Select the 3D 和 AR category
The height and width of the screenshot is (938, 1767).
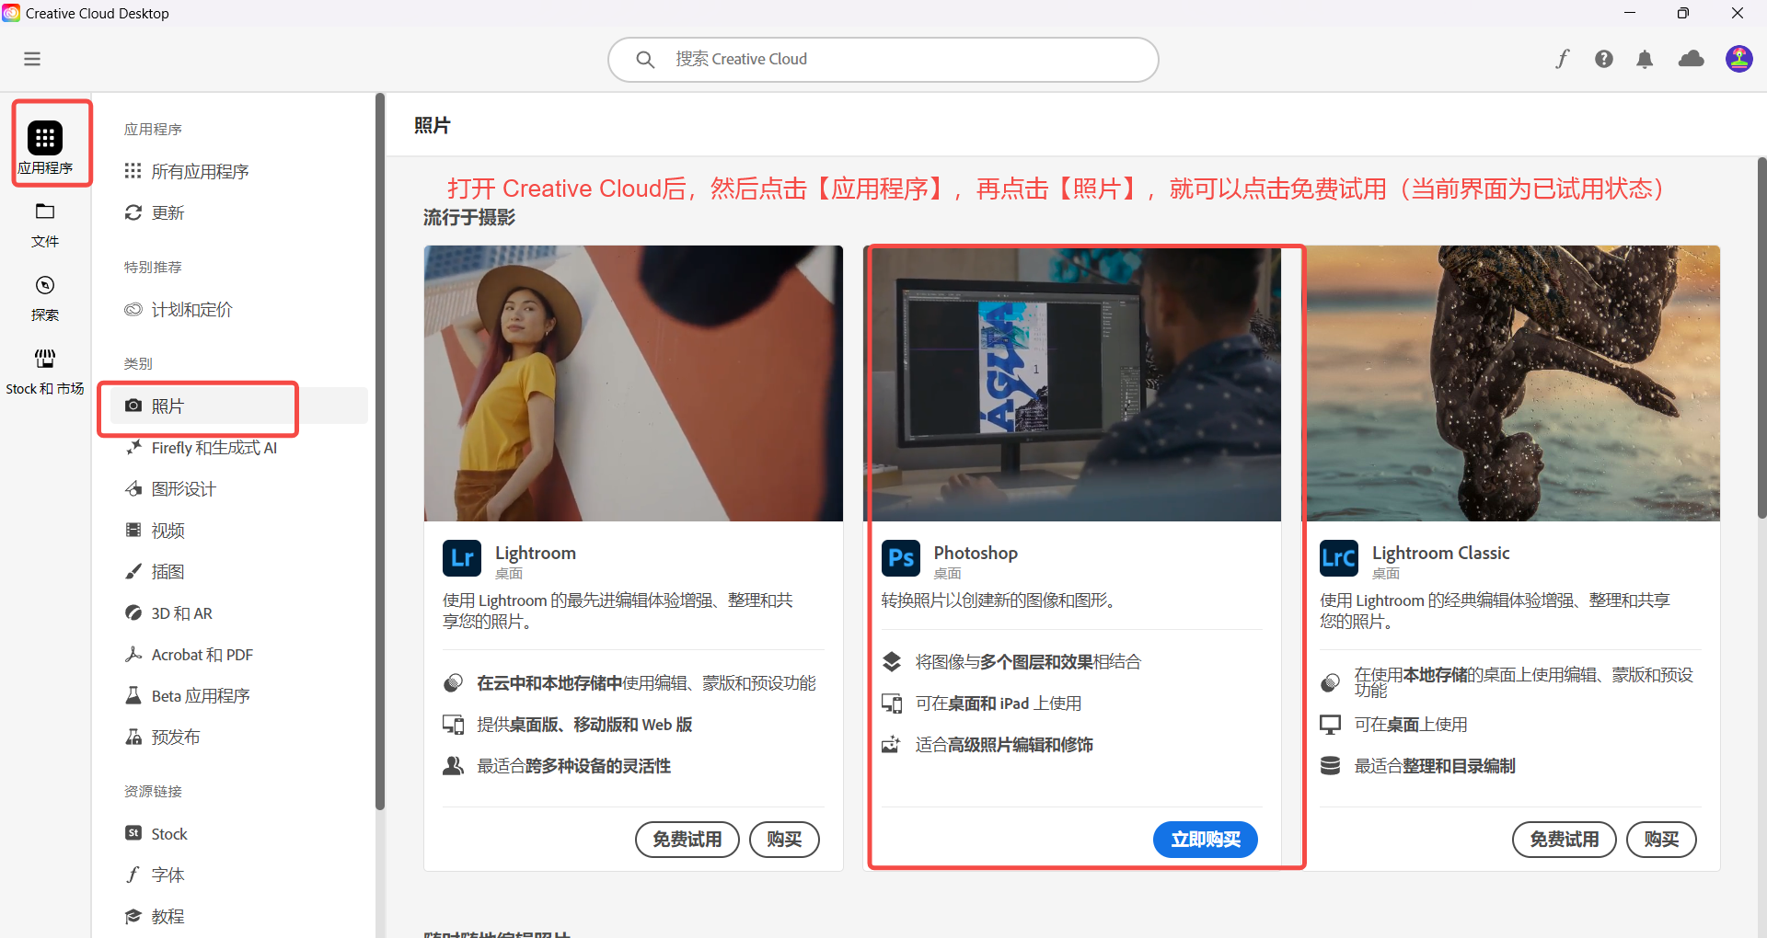pyautogui.click(x=239, y=613)
